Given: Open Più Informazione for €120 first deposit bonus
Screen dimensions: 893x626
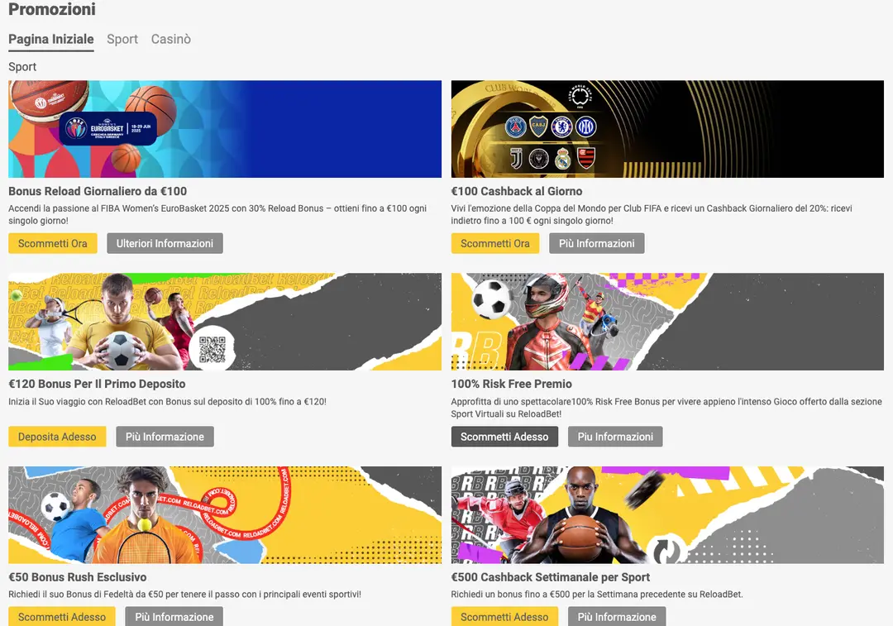Looking at the screenshot, I should [165, 437].
